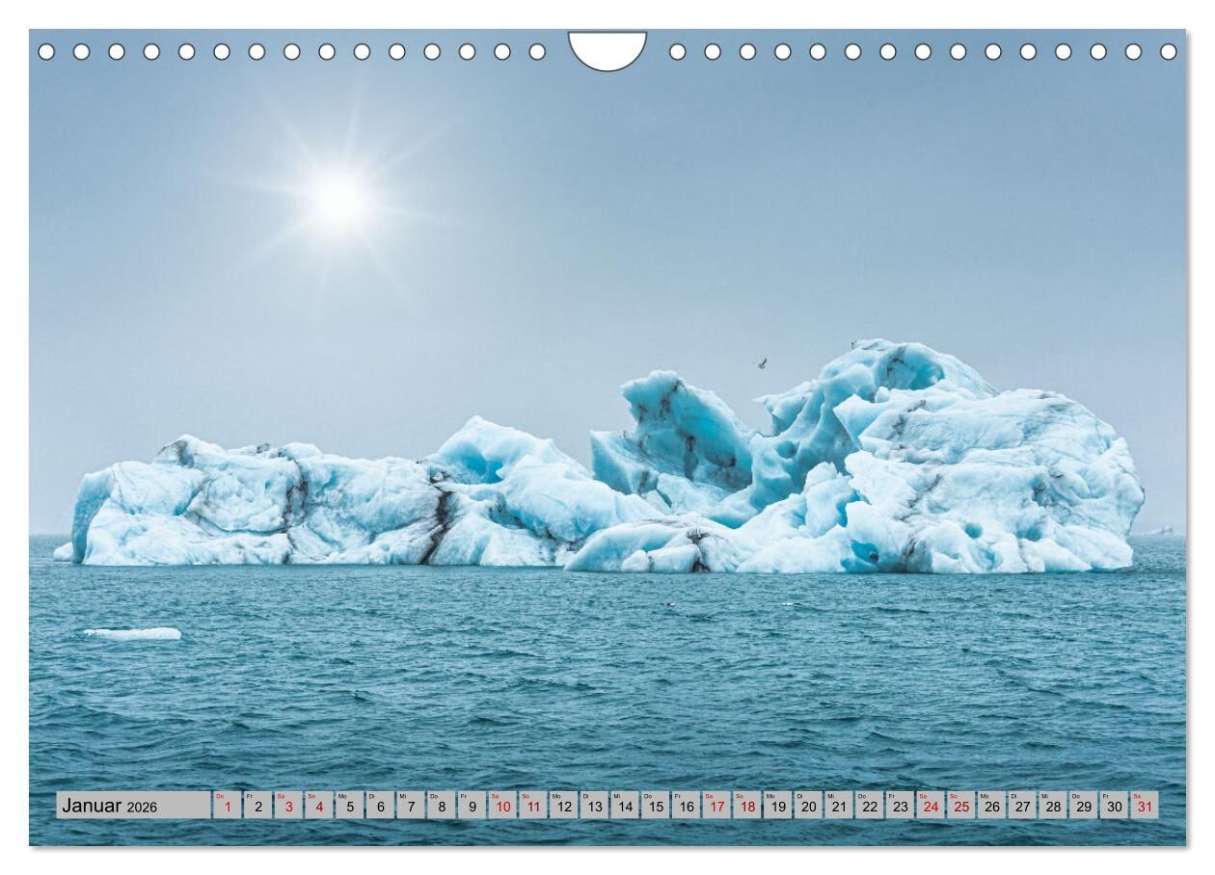1215x875 pixels.
Task: Click the red Saturday 10 date cell
Action: pos(502,806)
